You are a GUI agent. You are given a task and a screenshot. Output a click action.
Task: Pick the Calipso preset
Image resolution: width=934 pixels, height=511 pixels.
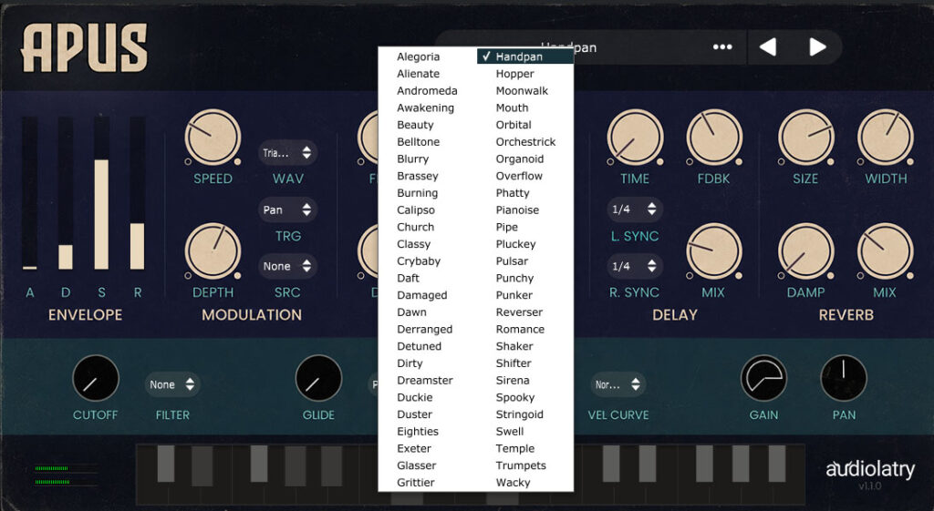(416, 210)
